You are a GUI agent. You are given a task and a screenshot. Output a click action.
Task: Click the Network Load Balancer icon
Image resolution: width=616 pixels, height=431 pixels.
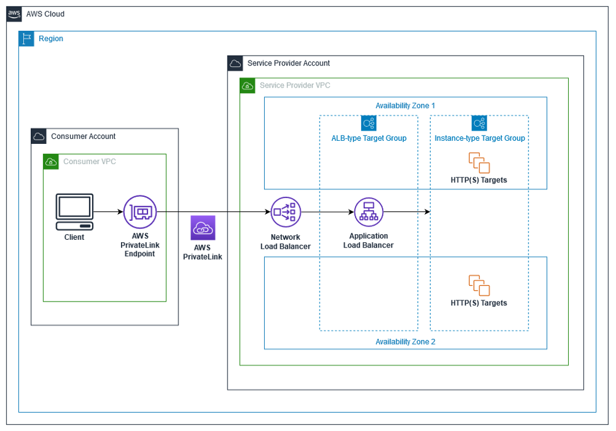(x=286, y=213)
